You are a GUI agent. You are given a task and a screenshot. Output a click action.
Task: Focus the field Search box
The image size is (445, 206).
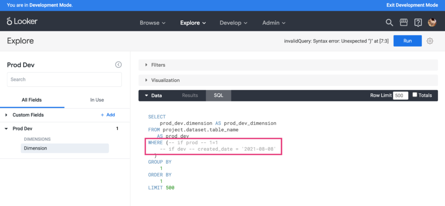pyautogui.click(x=64, y=79)
